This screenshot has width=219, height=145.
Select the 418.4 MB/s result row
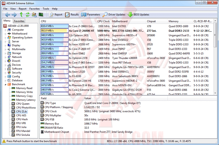point(127,26)
